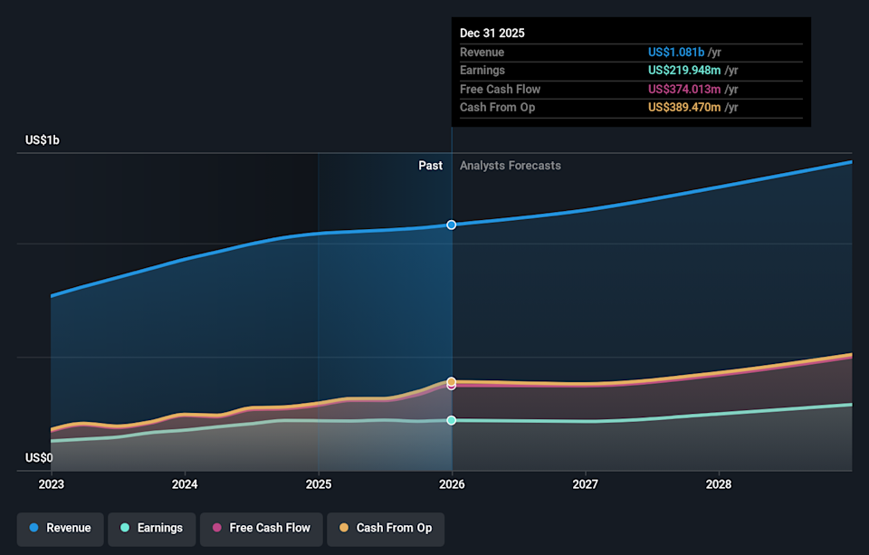Switch to the Analysts Forecasts section
869x555 pixels.
[511, 166]
